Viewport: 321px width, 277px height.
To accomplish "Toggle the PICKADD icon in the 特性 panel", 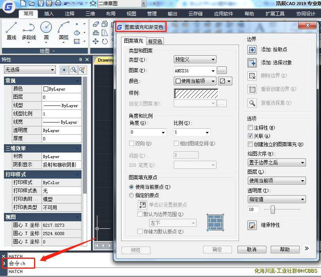I will [x=64, y=70].
